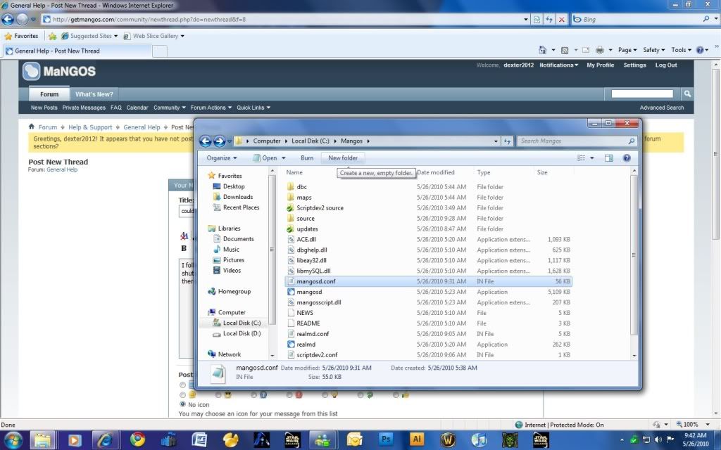721x450 pixels.
Task: Select the Forum tab
Action: click(49, 94)
